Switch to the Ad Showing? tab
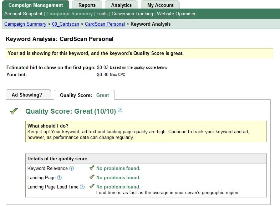This screenshot has height=207, width=280. [x=27, y=95]
